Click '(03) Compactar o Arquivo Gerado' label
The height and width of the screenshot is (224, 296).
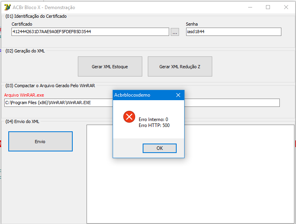(50, 86)
